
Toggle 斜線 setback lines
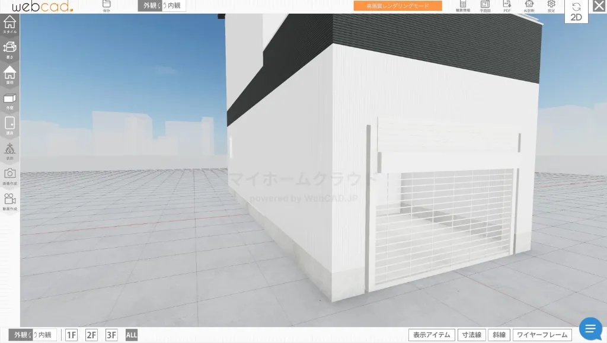[x=499, y=335]
